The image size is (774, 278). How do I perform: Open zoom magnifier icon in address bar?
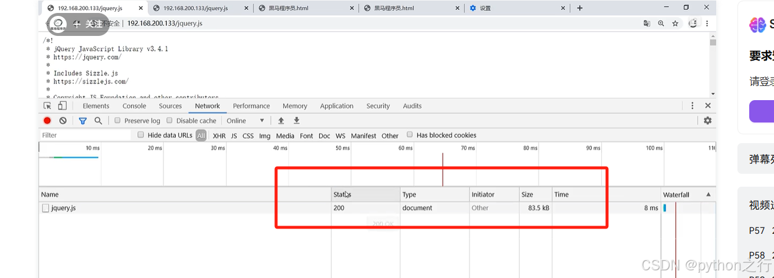661,24
